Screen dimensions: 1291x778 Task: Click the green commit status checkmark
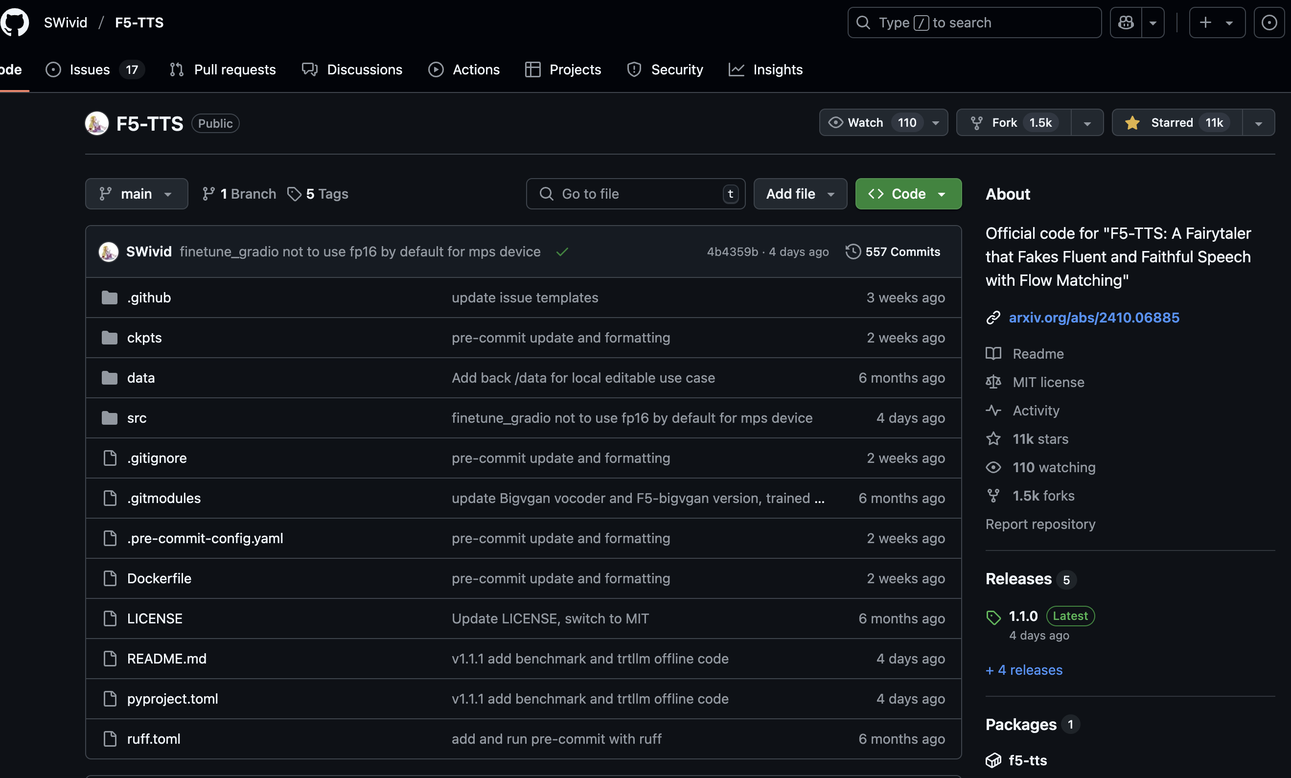(562, 252)
